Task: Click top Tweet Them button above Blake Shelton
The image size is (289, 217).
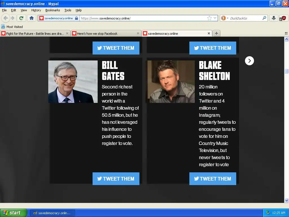Action: [x=213, y=48]
